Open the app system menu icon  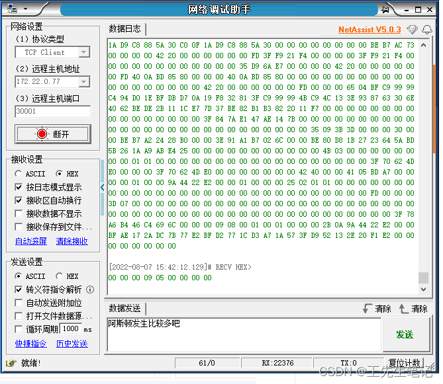(x=12, y=9)
